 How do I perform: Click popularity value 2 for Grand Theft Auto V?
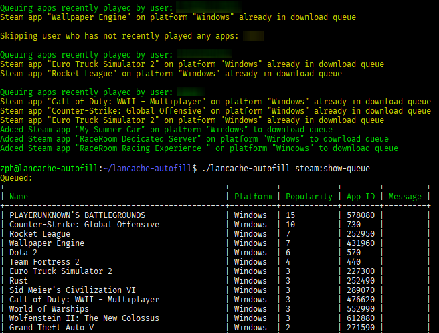[x=288, y=328]
